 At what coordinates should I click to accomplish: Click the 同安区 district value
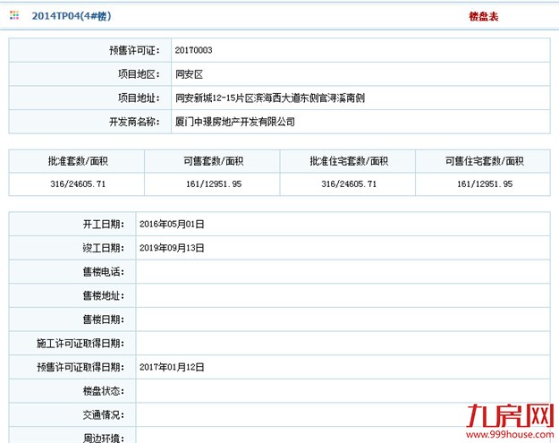(189, 74)
